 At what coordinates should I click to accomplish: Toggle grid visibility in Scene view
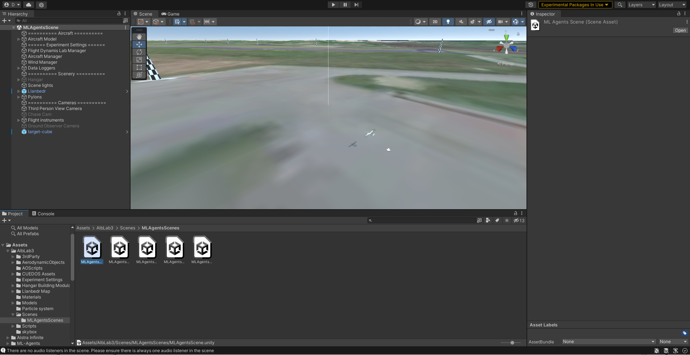click(177, 22)
